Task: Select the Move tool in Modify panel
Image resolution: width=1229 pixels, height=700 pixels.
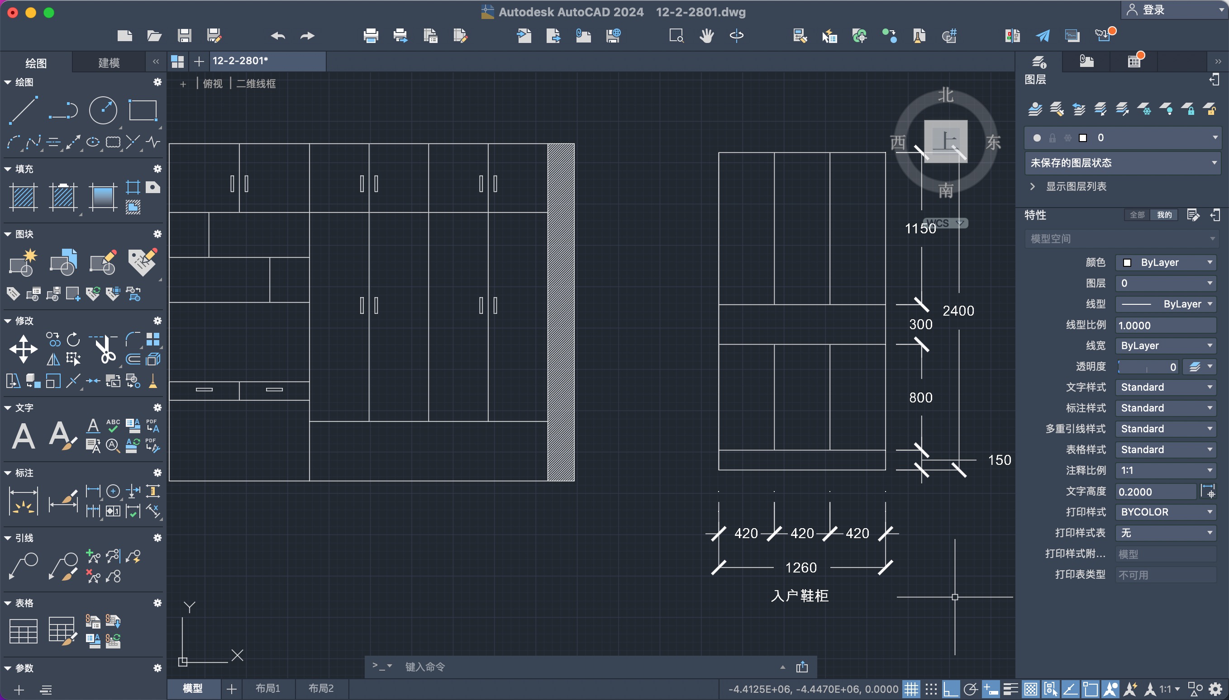Action: [x=23, y=349]
